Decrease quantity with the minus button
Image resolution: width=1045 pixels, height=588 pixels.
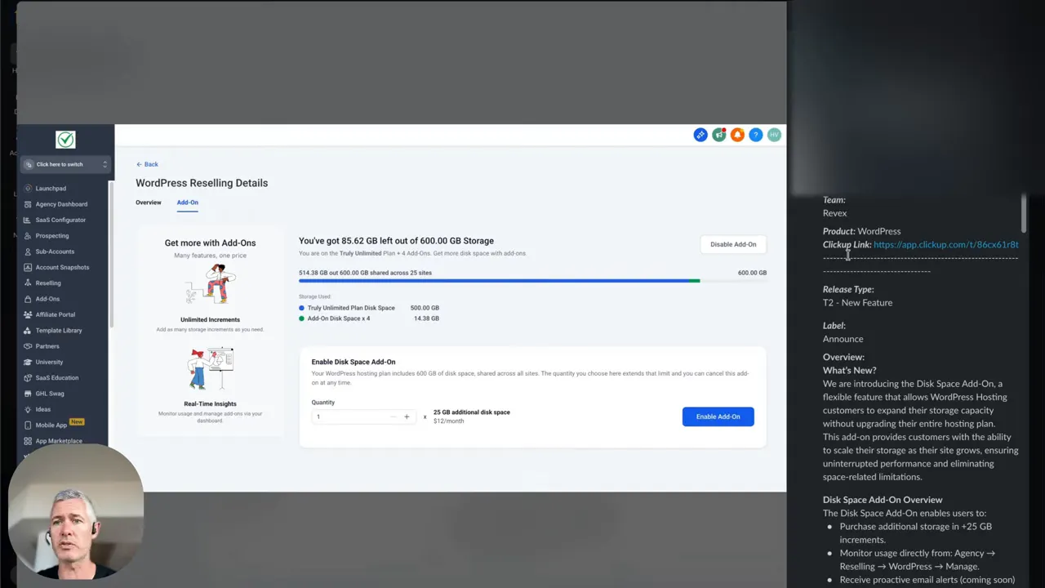(x=393, y=416)
